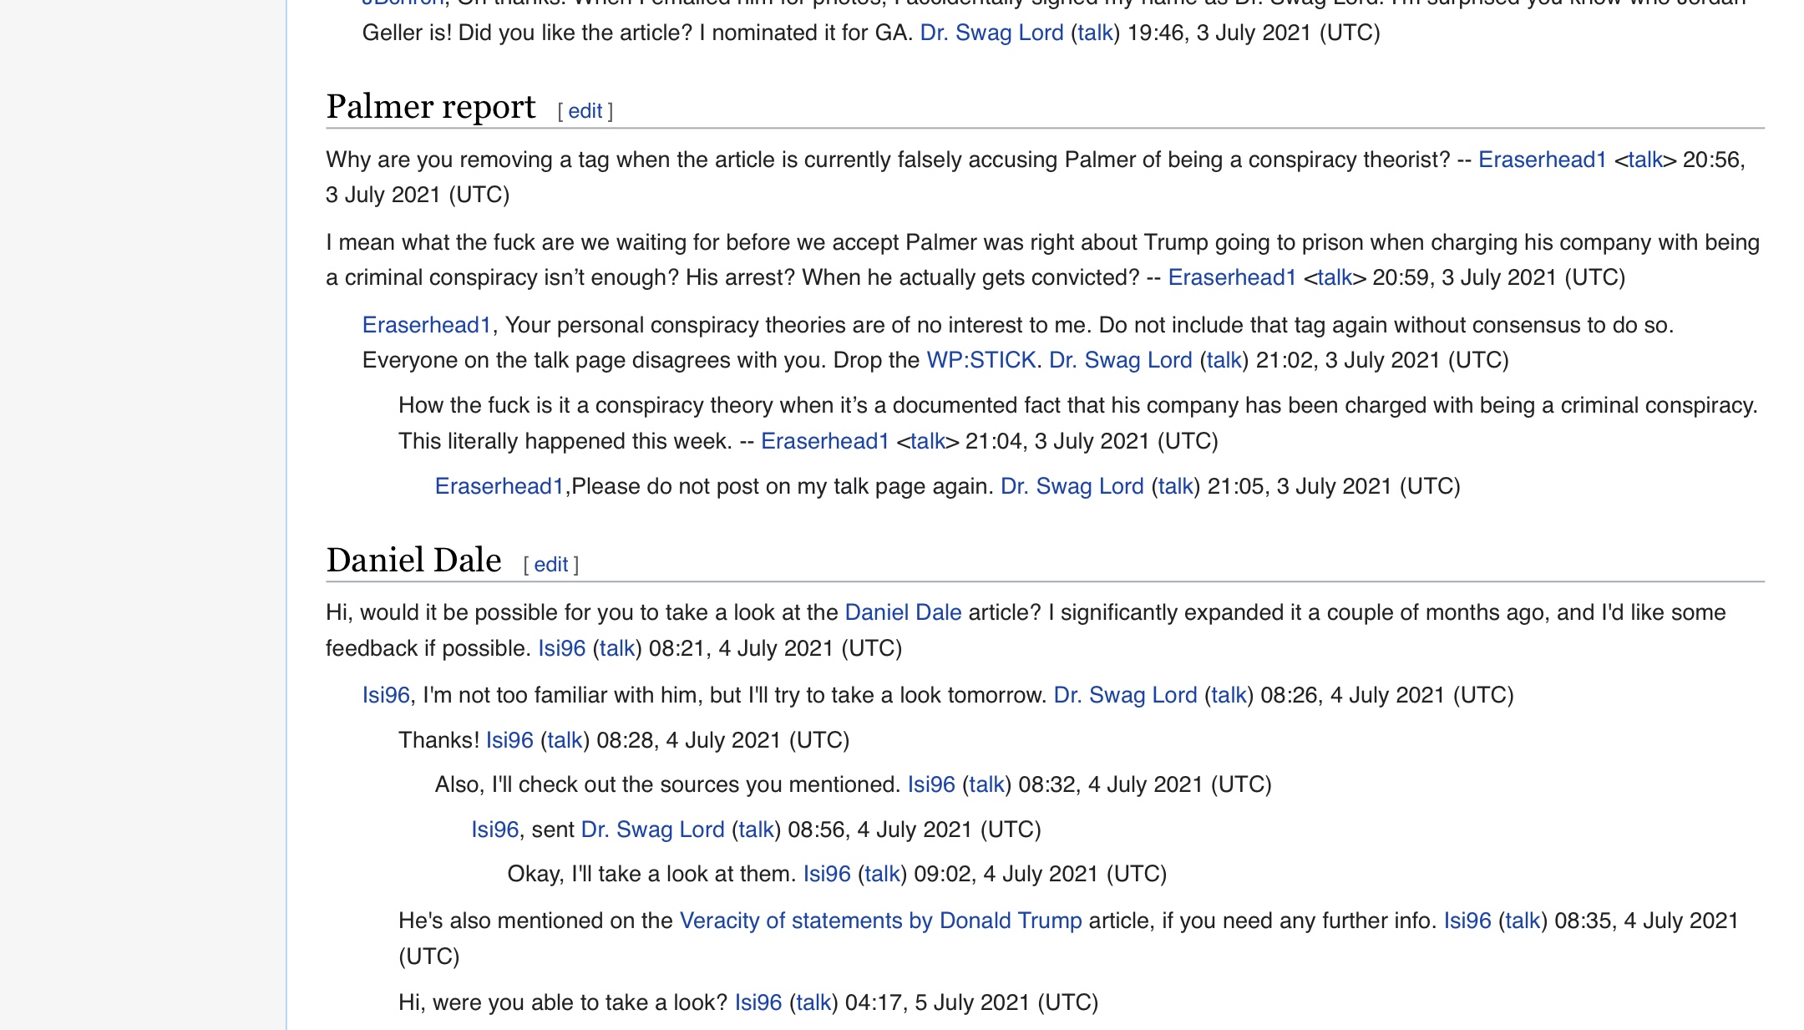Click the timestamp '19:46, 3 July 2021 (UTC)'

pyautogui.click(x=1254, y=33)
